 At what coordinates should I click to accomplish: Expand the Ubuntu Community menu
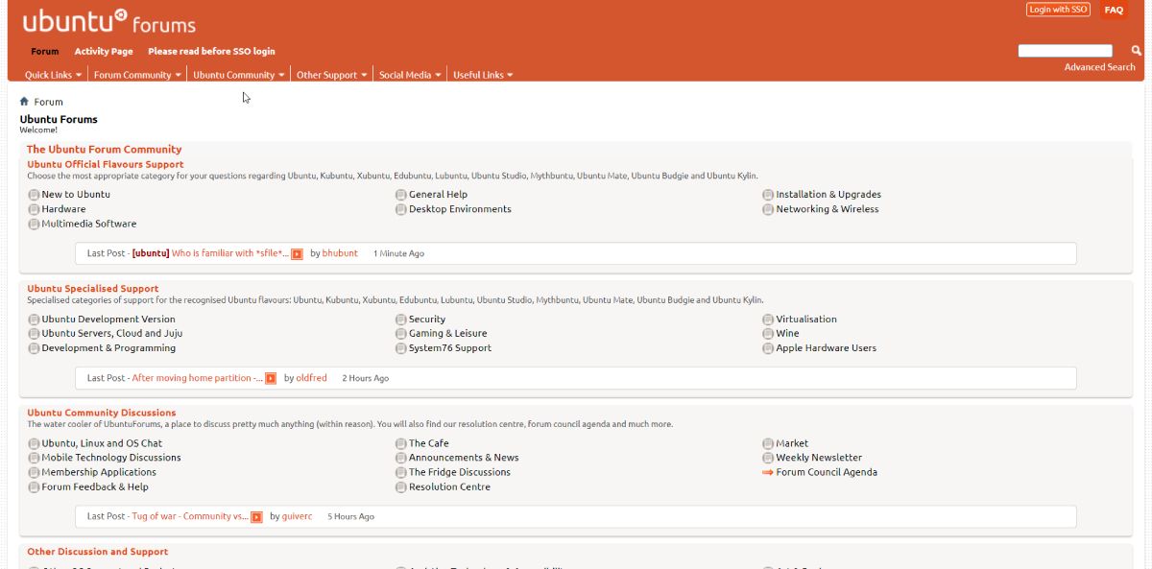[x=239, y=75]
